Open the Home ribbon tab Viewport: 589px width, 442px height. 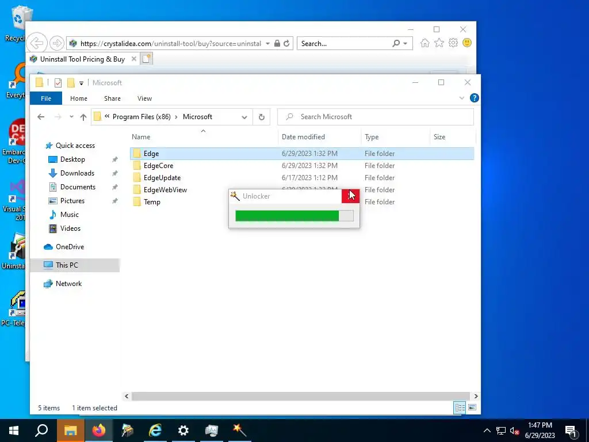[x=78, y=98]
